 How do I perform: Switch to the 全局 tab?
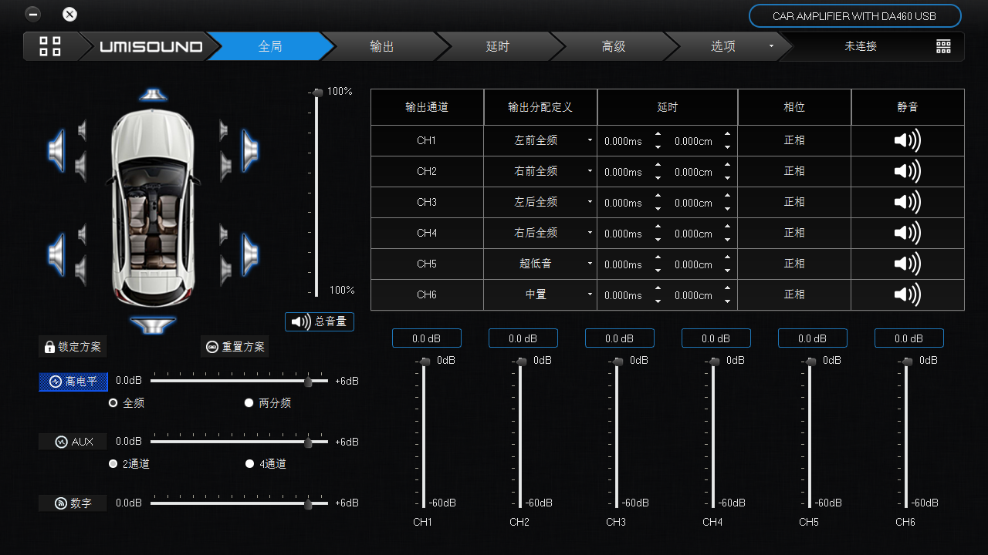coord(270,46)
